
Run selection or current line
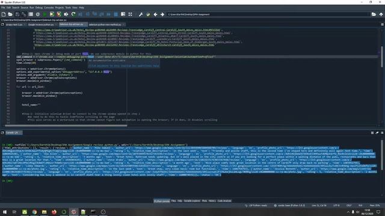pyautogui.click(x=66, y=14)
